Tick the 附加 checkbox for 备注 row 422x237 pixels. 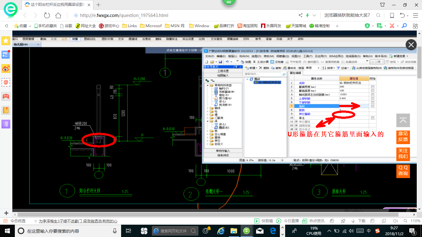click(x=373, y=118)
